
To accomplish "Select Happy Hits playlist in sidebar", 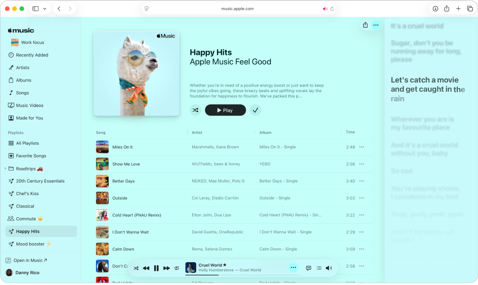I will tap(41, 232).
